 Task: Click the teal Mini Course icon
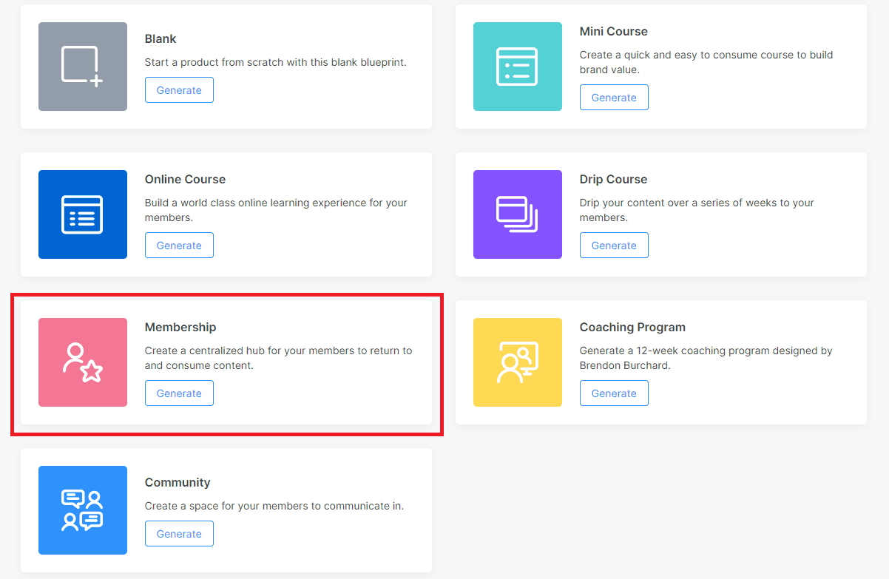[518, 67]
